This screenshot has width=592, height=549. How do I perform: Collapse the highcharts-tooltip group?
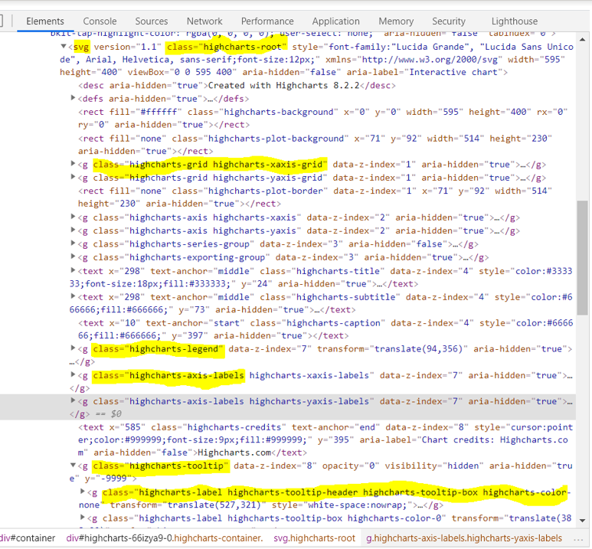tap(74, 466)
